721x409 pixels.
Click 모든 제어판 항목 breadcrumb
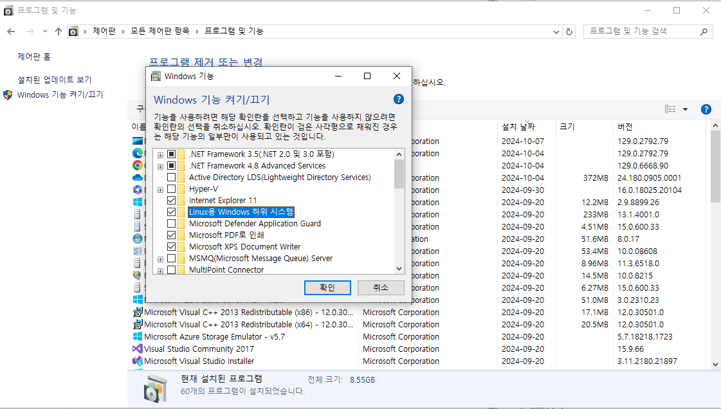click(x=160, y=32)
